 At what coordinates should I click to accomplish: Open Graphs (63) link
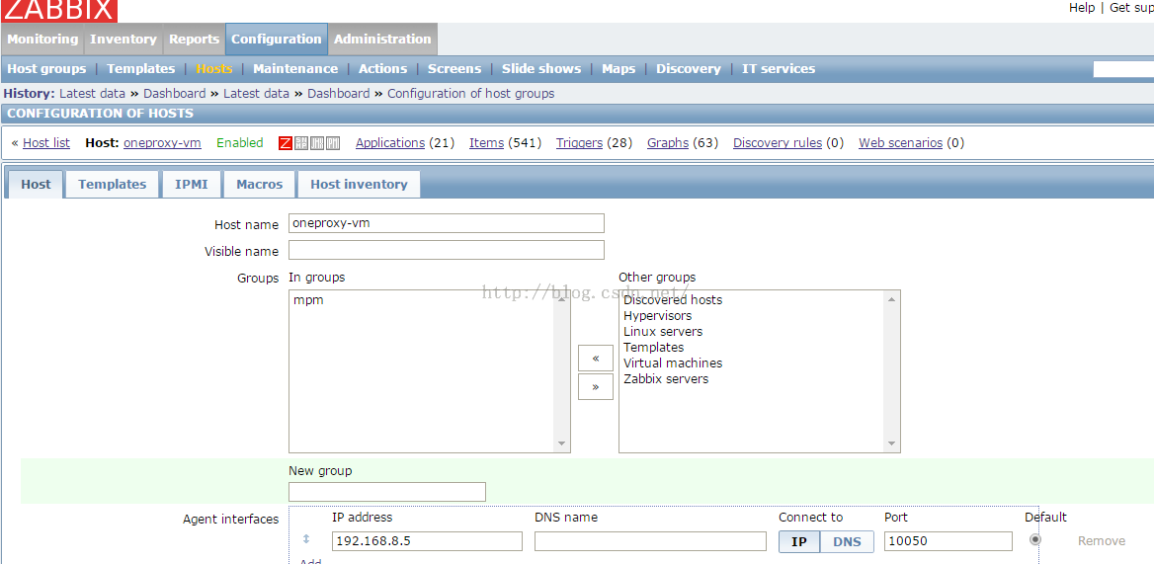pyautogui.click(x=668, y=142)
